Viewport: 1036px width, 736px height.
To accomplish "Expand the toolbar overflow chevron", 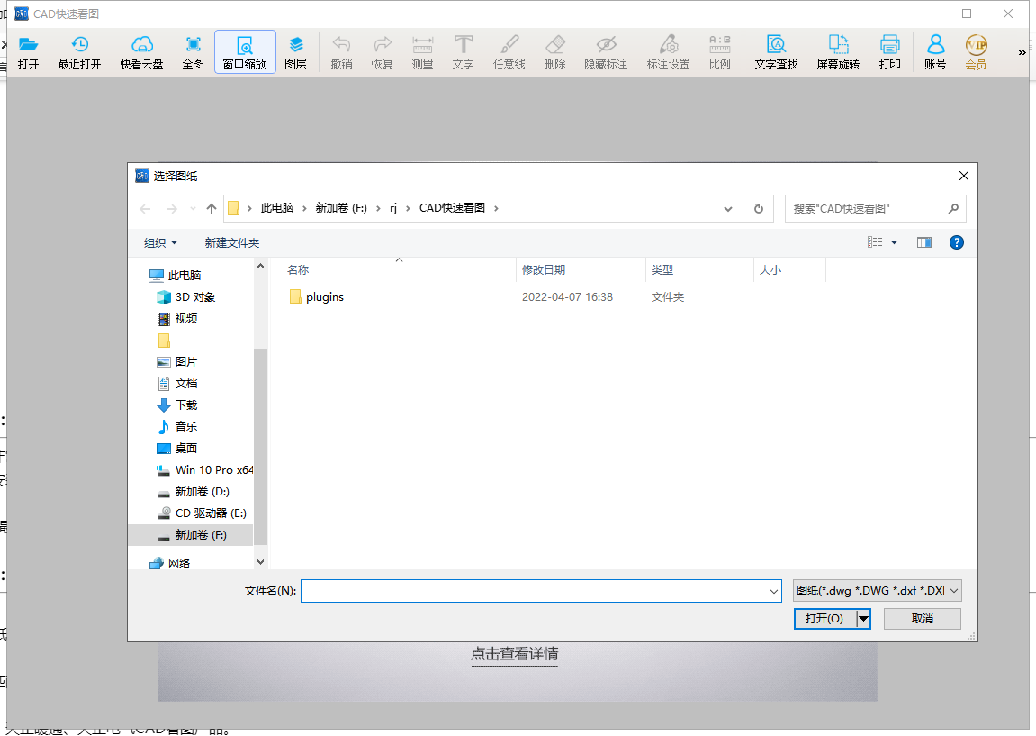I will (x=1022, y=52).
